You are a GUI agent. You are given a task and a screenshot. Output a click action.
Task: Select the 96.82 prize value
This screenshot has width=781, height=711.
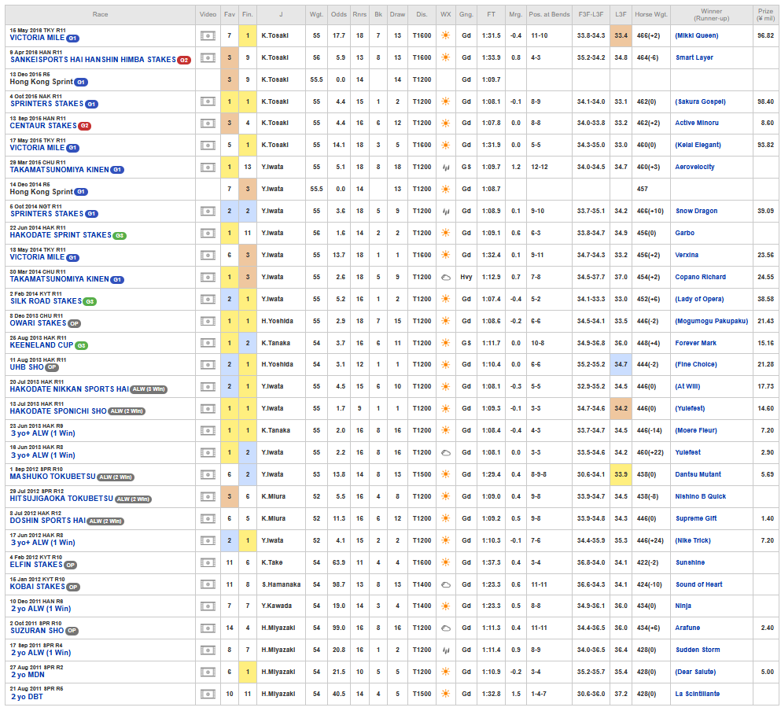(765, 36)
